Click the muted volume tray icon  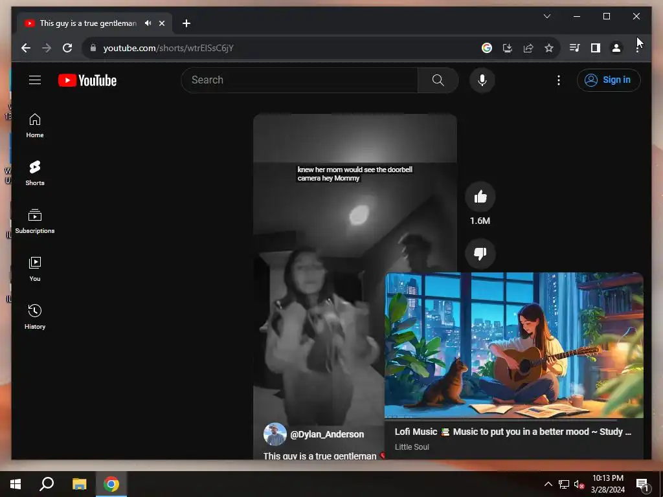tap(579, 484)
